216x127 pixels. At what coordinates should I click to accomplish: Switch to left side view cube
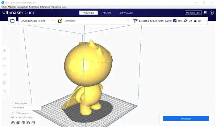click(x=28, y=123)
